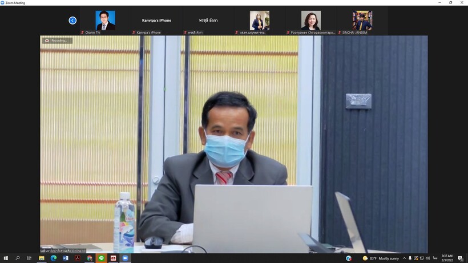Open clock showing 9:37 AM
Image resolution: width=468 pixels, height=263 pixels.
click(x=447, y=258)
